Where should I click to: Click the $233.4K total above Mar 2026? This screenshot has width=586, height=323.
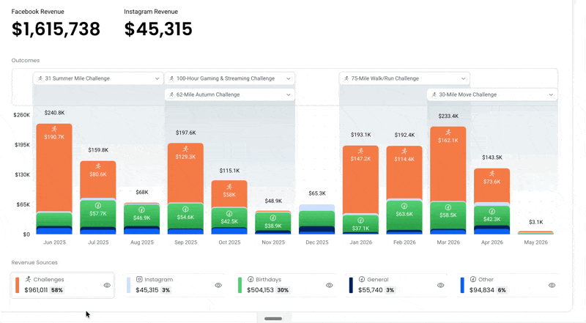click(448, 116)
